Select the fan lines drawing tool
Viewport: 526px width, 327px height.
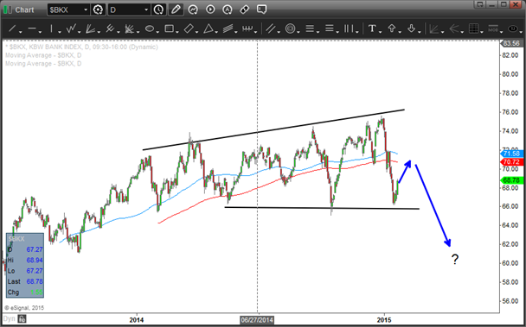[90, 28]
